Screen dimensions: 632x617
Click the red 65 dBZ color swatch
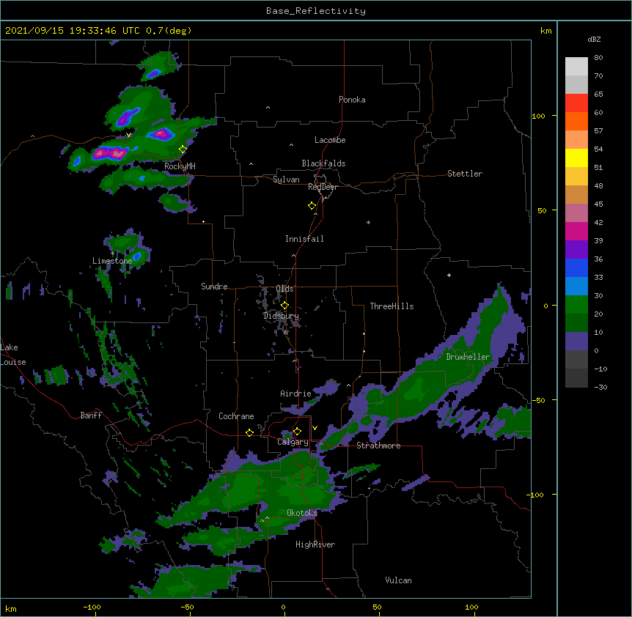(576, 103)
